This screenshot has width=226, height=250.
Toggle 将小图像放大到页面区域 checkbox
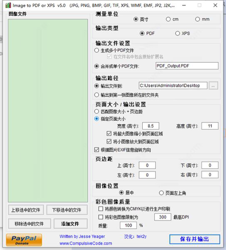pyautogui.click(x=109, y=141)
